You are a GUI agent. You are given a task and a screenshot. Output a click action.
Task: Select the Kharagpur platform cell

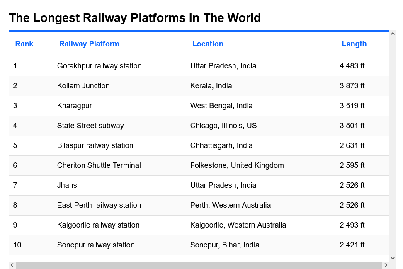[75, 106]
